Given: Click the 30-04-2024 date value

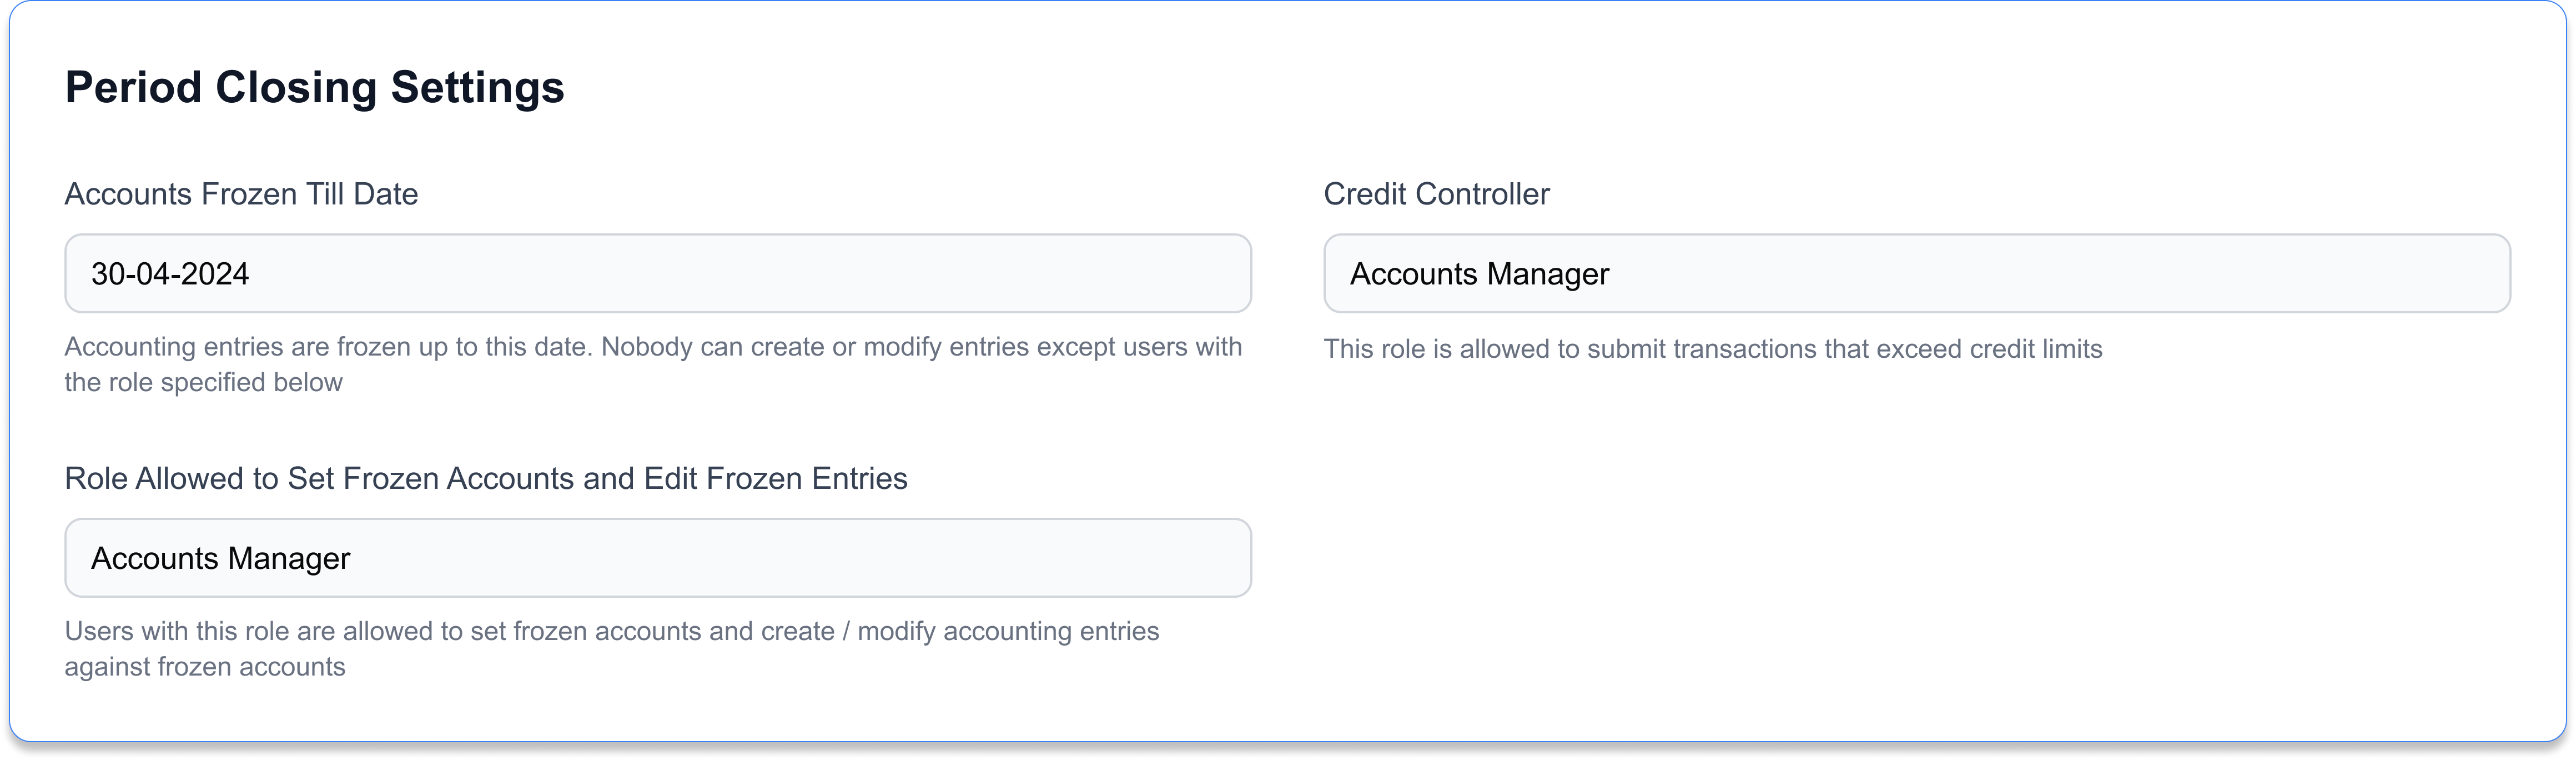Looking at the screenshot, I should tap(170, 274).
